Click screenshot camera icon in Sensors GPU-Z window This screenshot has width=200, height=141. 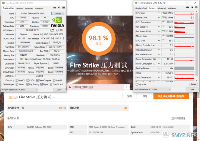click(x=187, y=7)
